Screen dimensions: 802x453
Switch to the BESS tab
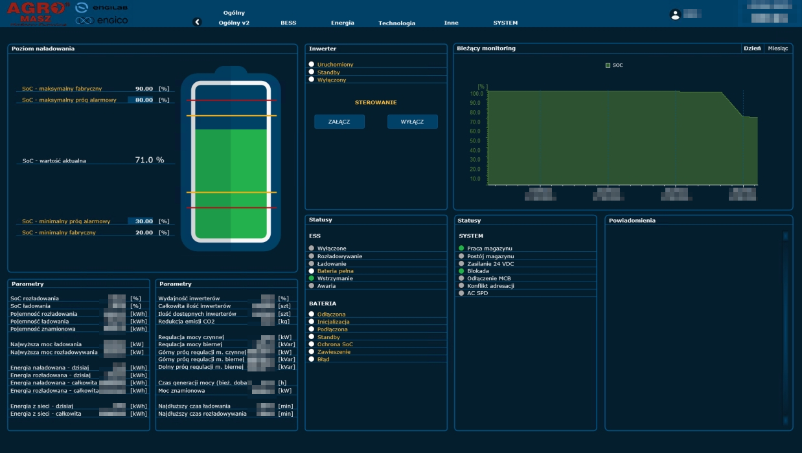pyautogui.click(x=288, y=23)
